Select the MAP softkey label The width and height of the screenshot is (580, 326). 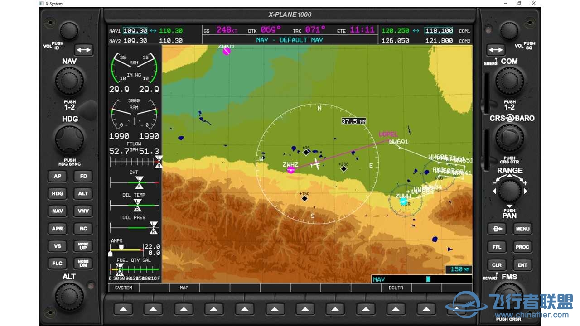coord(184,288)
